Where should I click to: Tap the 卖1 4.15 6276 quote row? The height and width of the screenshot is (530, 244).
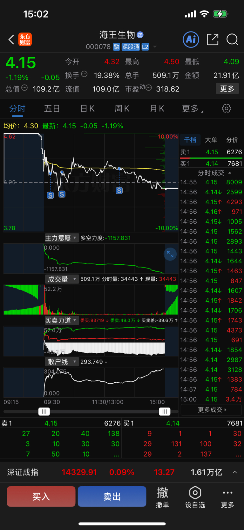point(211,152)
